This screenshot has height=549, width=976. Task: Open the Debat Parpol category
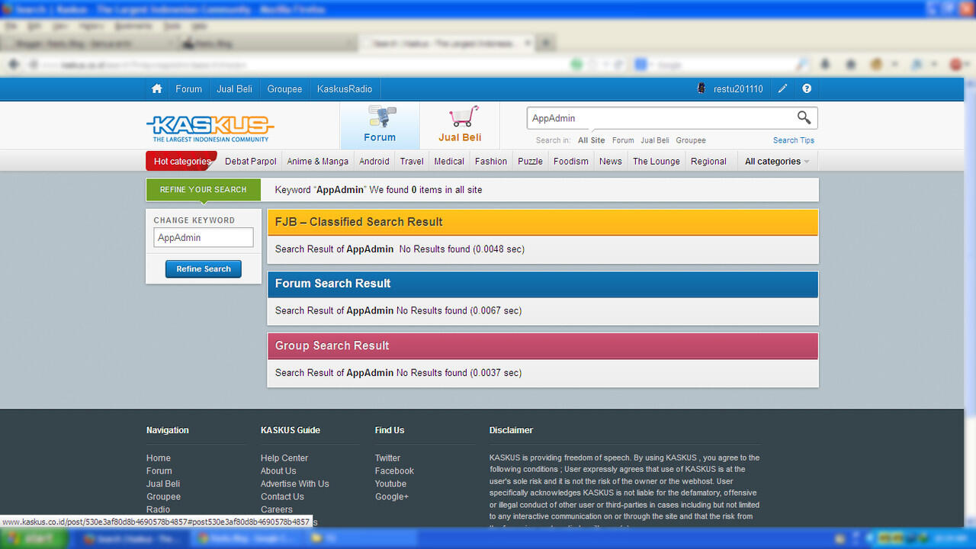coord(250,162)
